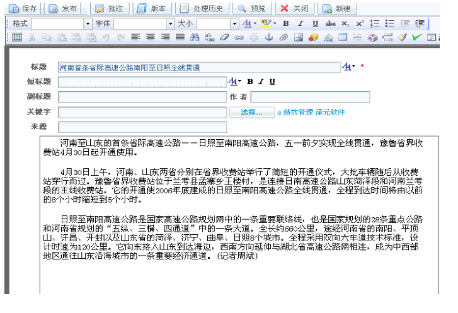Toggle strikethrough formatting

click(330, 24)
